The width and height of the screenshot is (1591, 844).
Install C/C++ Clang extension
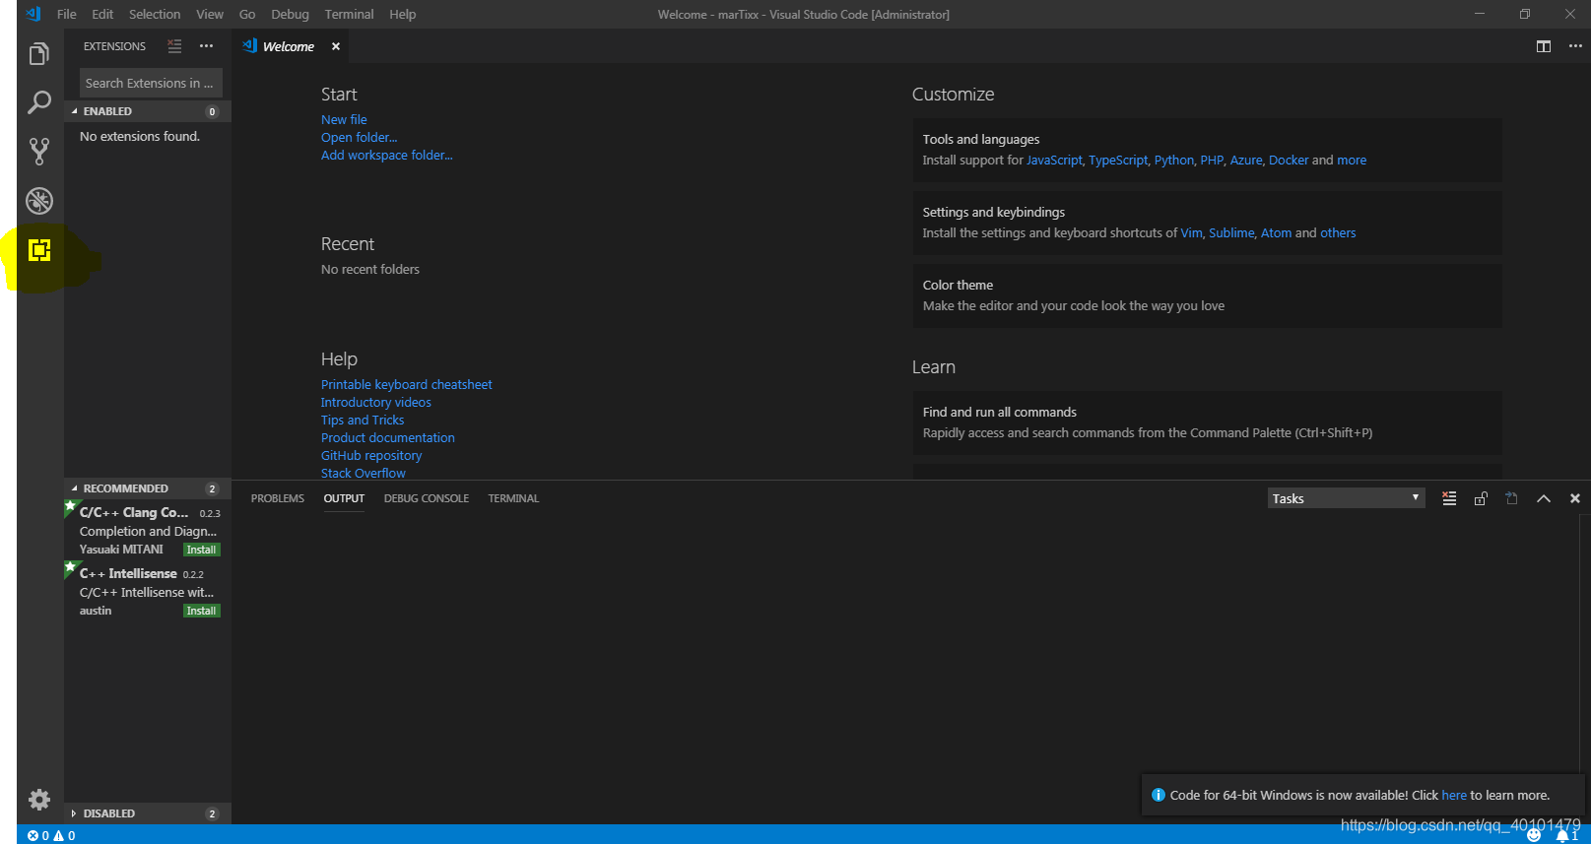click(x=201, y=550)
